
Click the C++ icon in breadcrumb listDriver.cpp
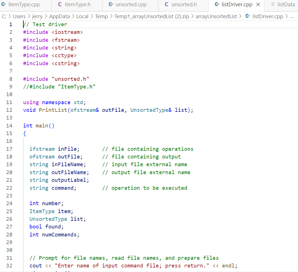[248, 16]
